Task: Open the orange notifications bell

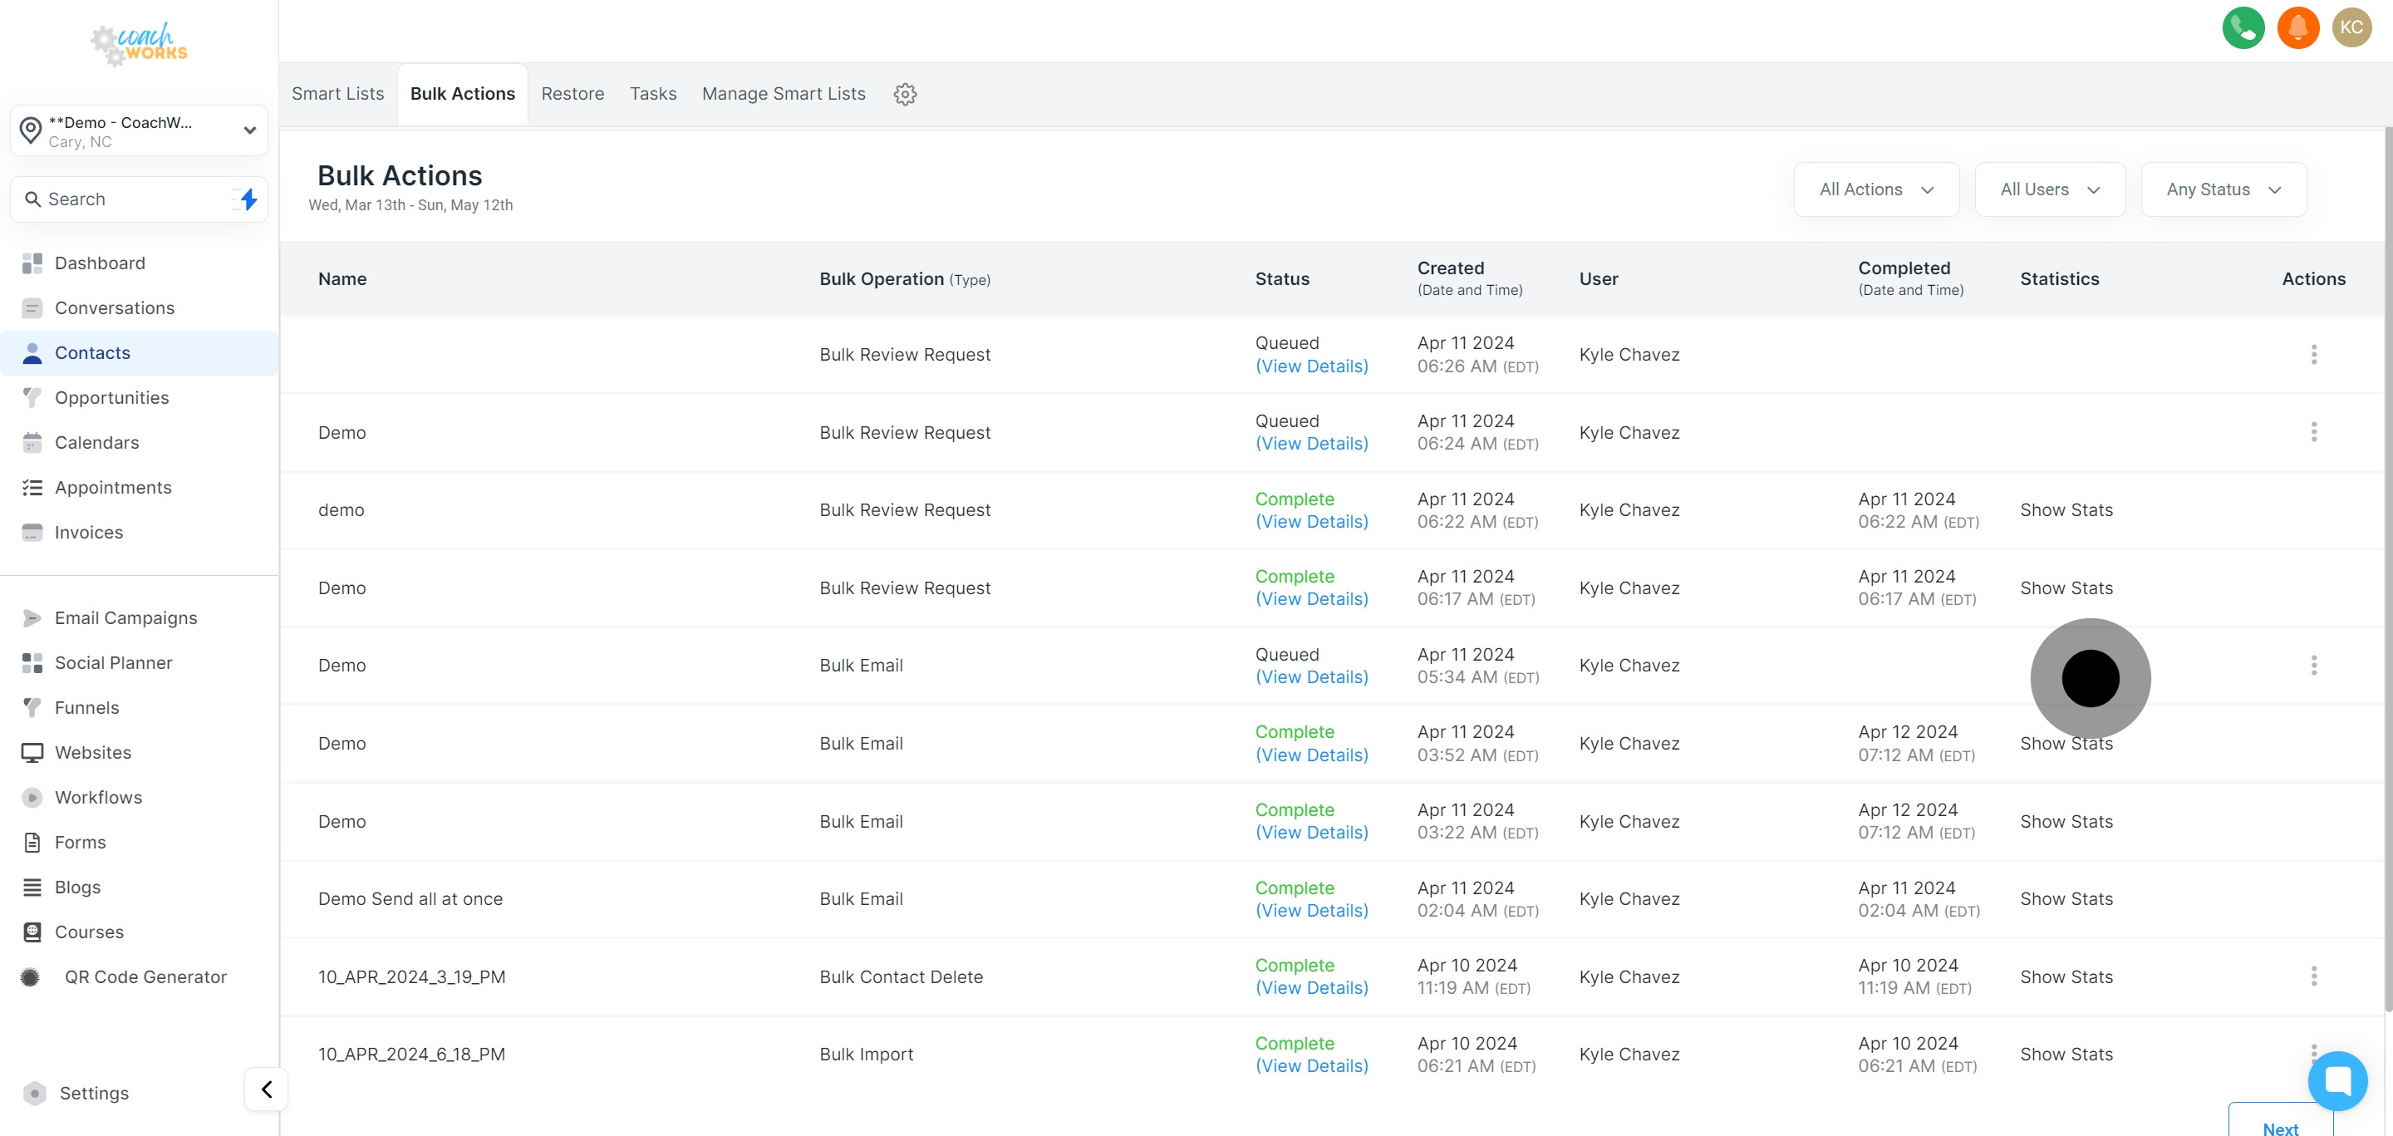Action: pyautogui.click(x=2297, y=28)
